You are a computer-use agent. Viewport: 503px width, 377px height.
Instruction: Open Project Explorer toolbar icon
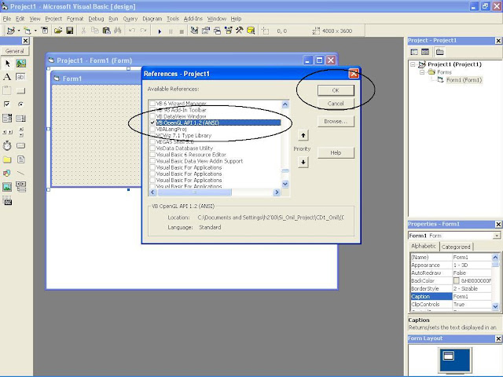[194, 31]
